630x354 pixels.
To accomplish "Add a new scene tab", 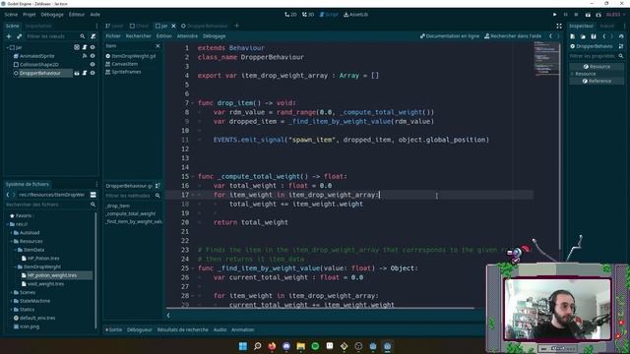I will click(x=236, y=26).
